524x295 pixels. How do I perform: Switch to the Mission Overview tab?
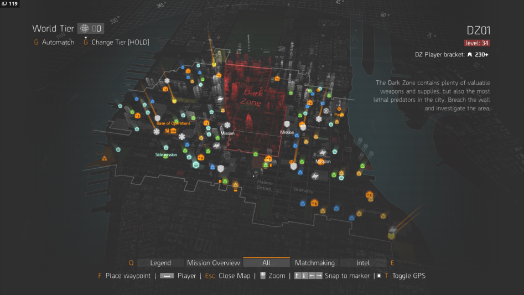tap(214, 263)
